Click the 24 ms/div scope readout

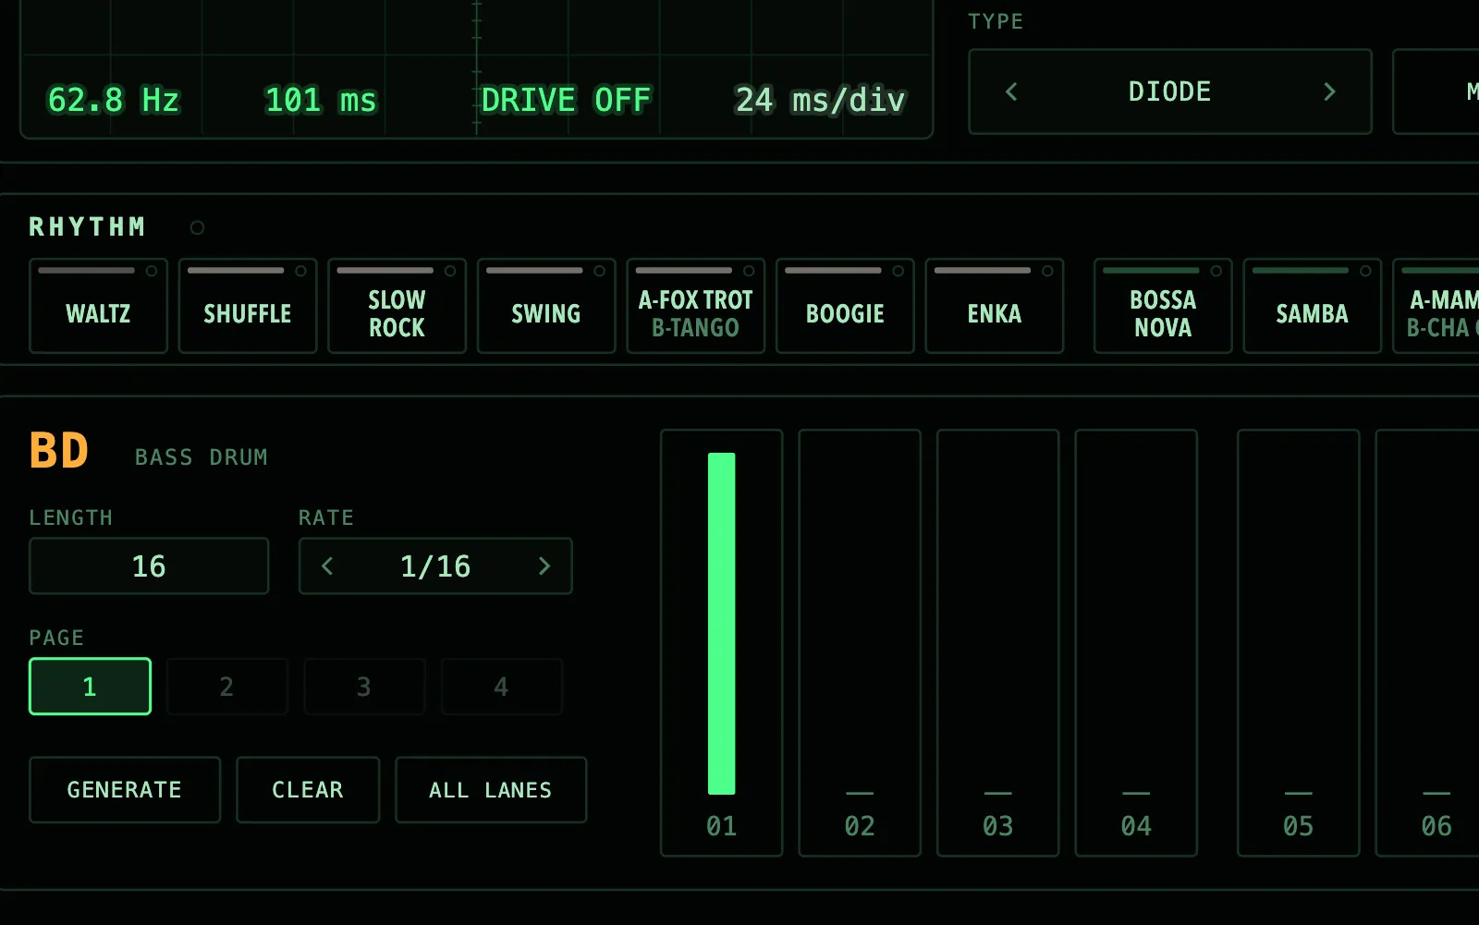pos(820,100)
